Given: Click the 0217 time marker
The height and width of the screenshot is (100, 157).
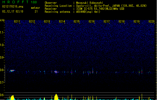Looking at the screenshot, I should click(107, 21).
